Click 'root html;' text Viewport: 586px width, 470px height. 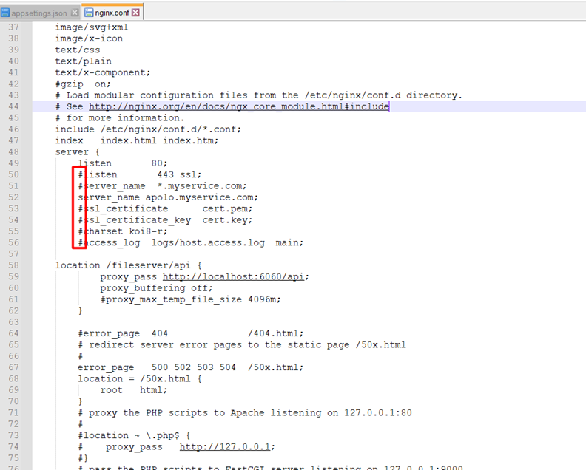(x=134, y=390)
